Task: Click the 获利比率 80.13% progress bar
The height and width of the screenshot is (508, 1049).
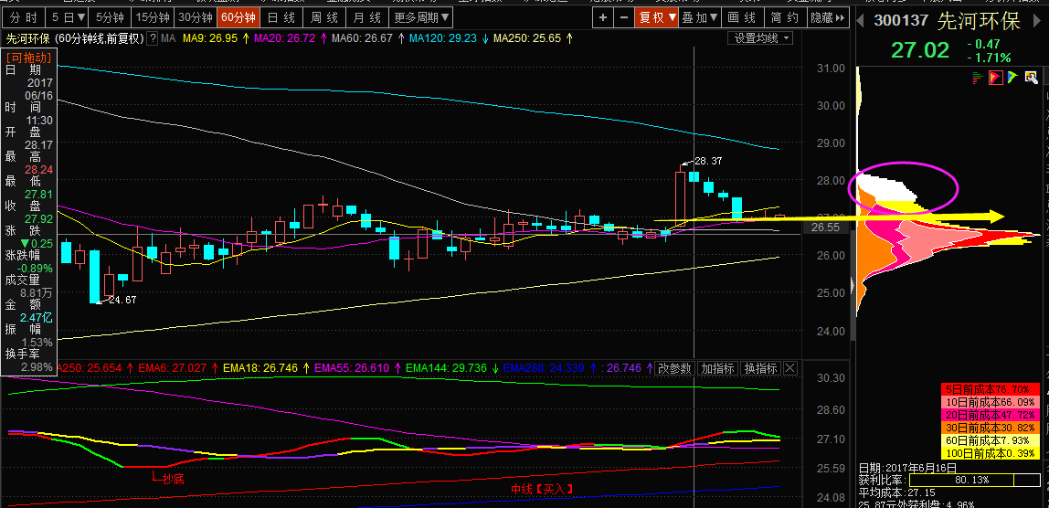Action: coord(975,480)
